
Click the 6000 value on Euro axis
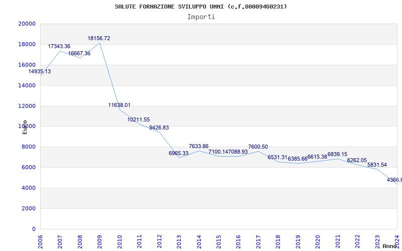pos(29,168)
